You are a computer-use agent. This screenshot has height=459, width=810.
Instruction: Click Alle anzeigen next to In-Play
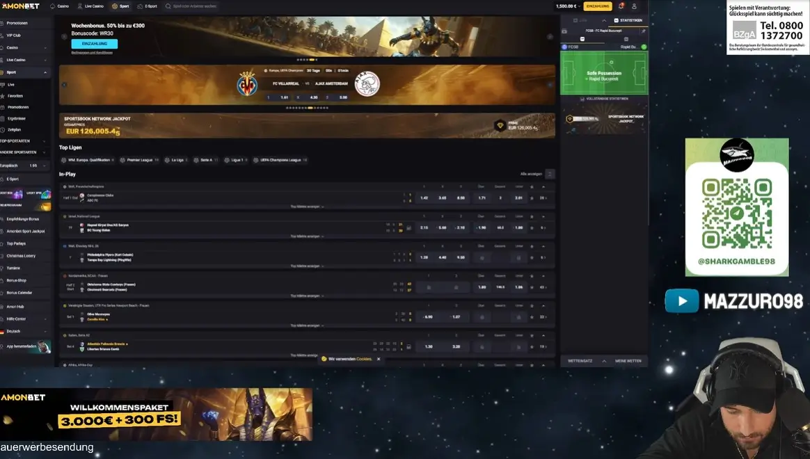point(531,174)
